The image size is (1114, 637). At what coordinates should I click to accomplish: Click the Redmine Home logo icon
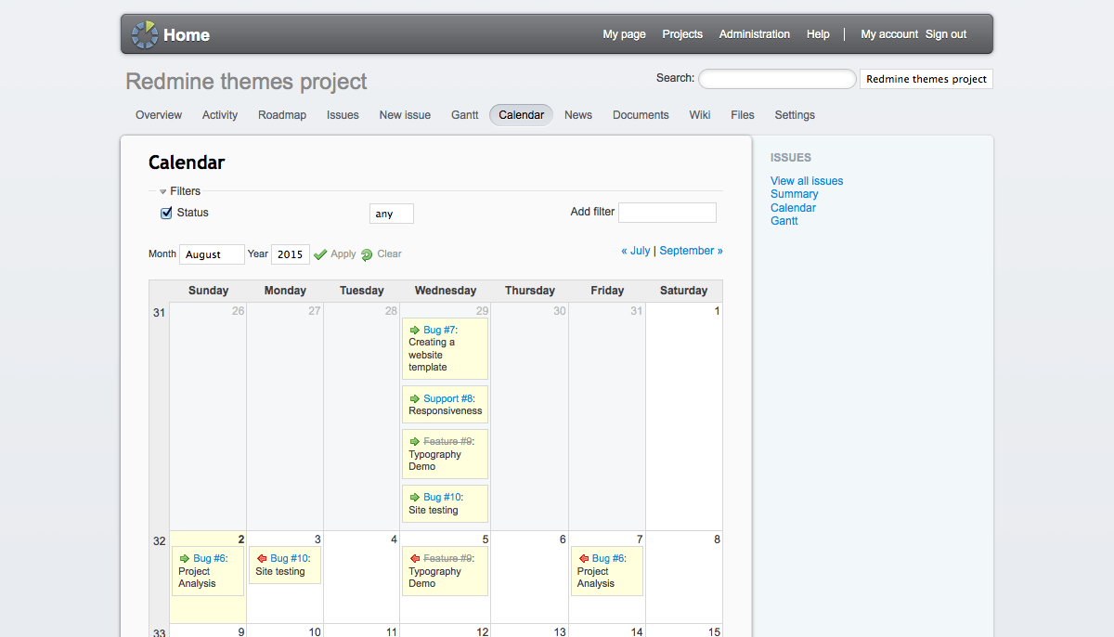pyautogui.click(x=145, y=34)
